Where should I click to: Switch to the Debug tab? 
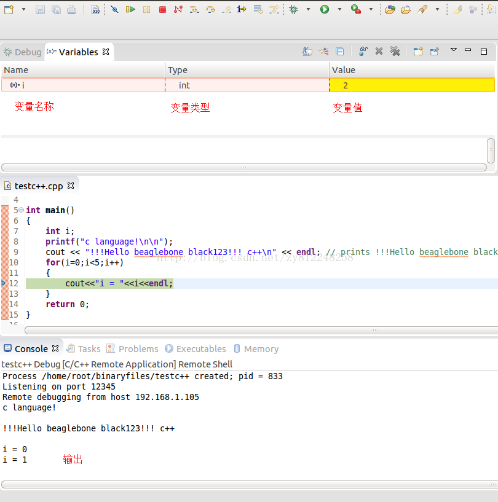[x=22, y=52]
